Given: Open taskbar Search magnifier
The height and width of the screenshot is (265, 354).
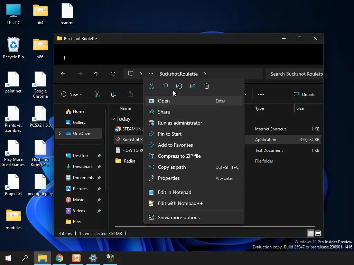Looking at the screenshot, I should pos(25,258).
